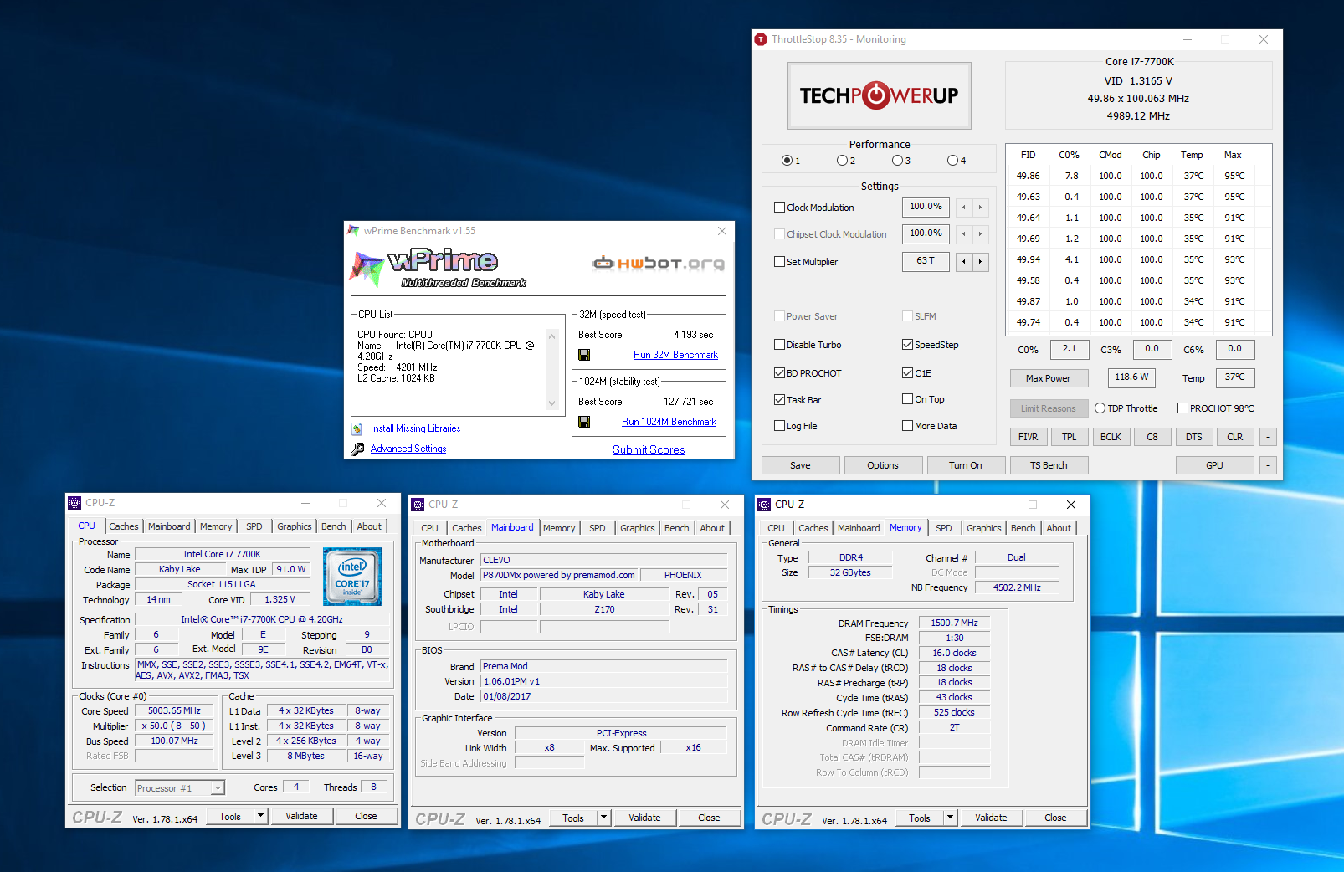Click Submit Scores link in wPrime

coord(649,449)
